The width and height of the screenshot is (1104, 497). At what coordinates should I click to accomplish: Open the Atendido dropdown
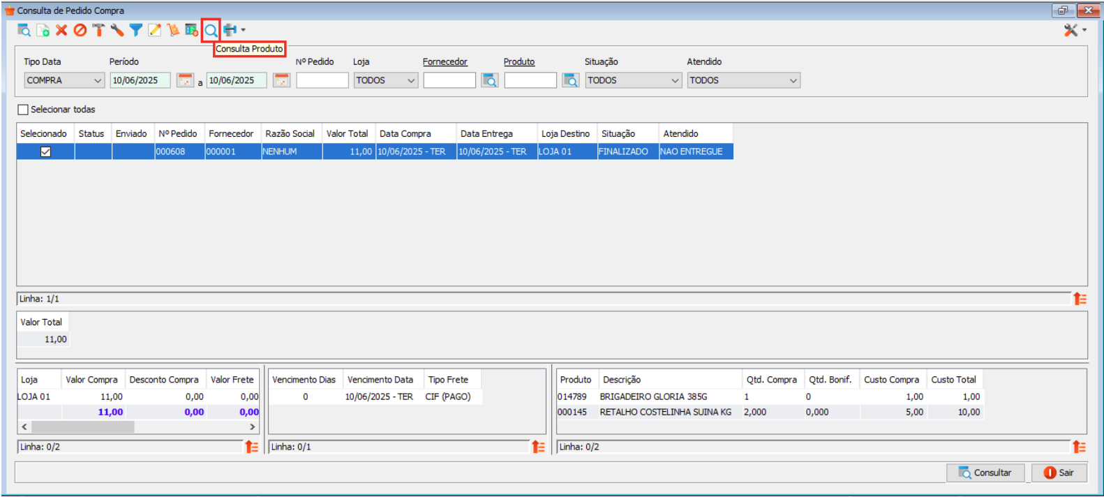click(793, 80)
